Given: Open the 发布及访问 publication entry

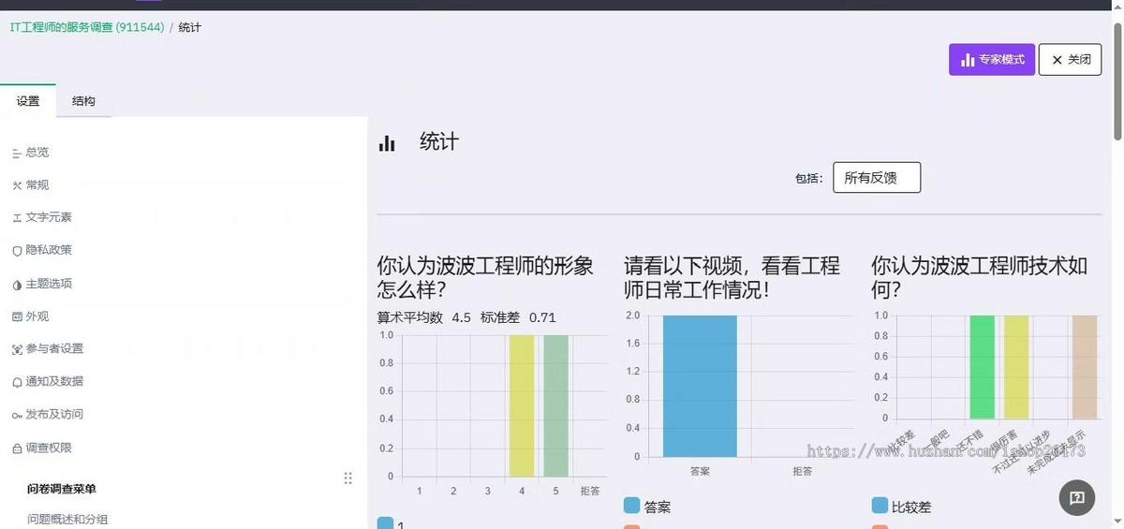Looking at the screenshot, I should pyautogui.click(x=48, y=414).
